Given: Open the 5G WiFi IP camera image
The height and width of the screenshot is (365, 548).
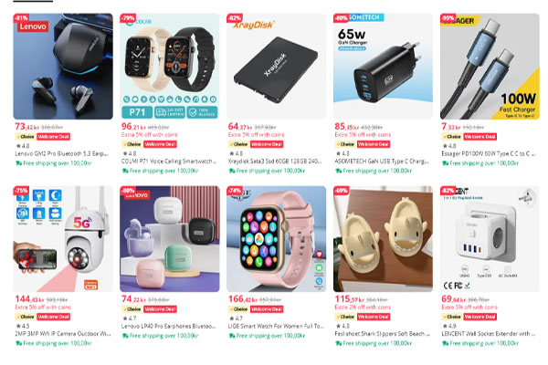Looking at the screenshot, I should coord(63,239).
